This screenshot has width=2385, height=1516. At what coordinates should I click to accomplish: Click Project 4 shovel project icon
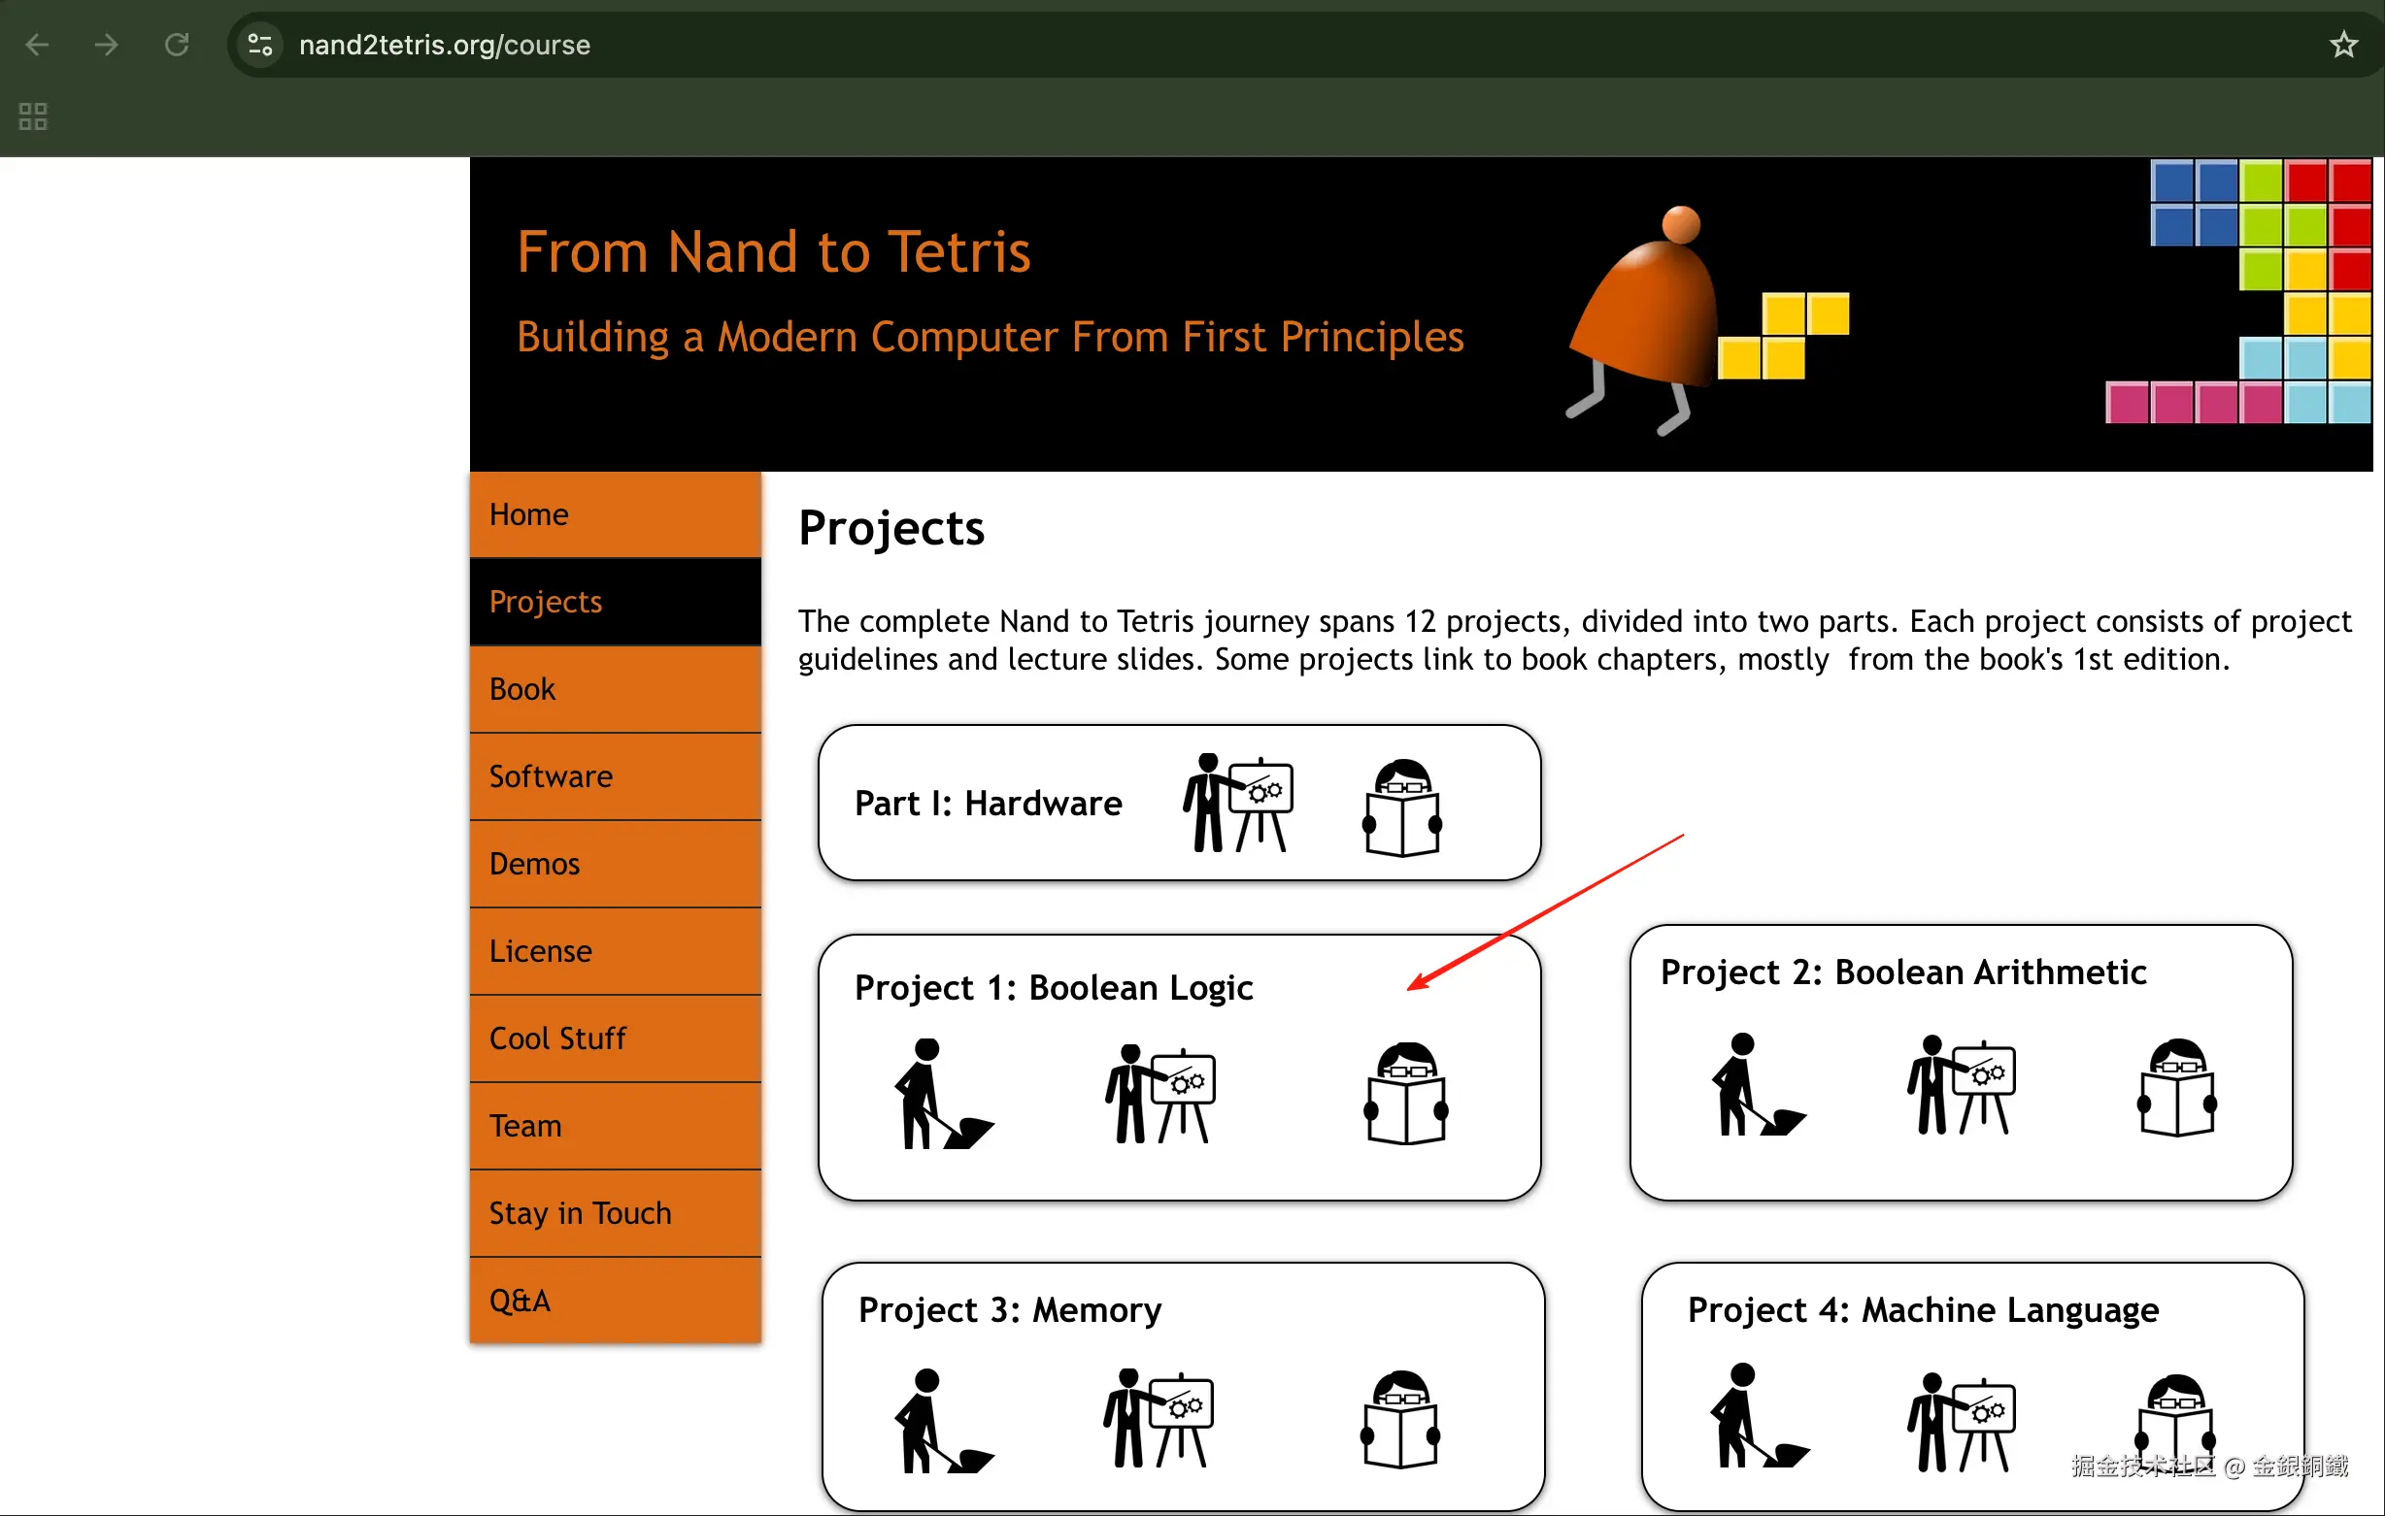pos(1757,1417)
